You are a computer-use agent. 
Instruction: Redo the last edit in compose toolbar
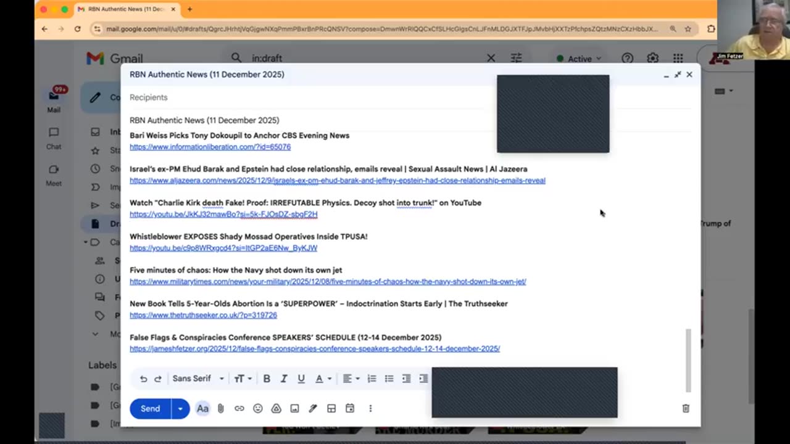point(158,379)
